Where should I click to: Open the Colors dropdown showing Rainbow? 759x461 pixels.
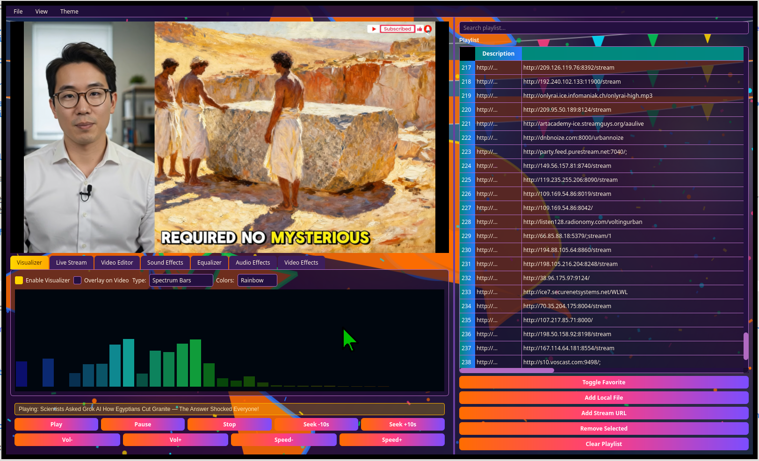coord(257,281)
